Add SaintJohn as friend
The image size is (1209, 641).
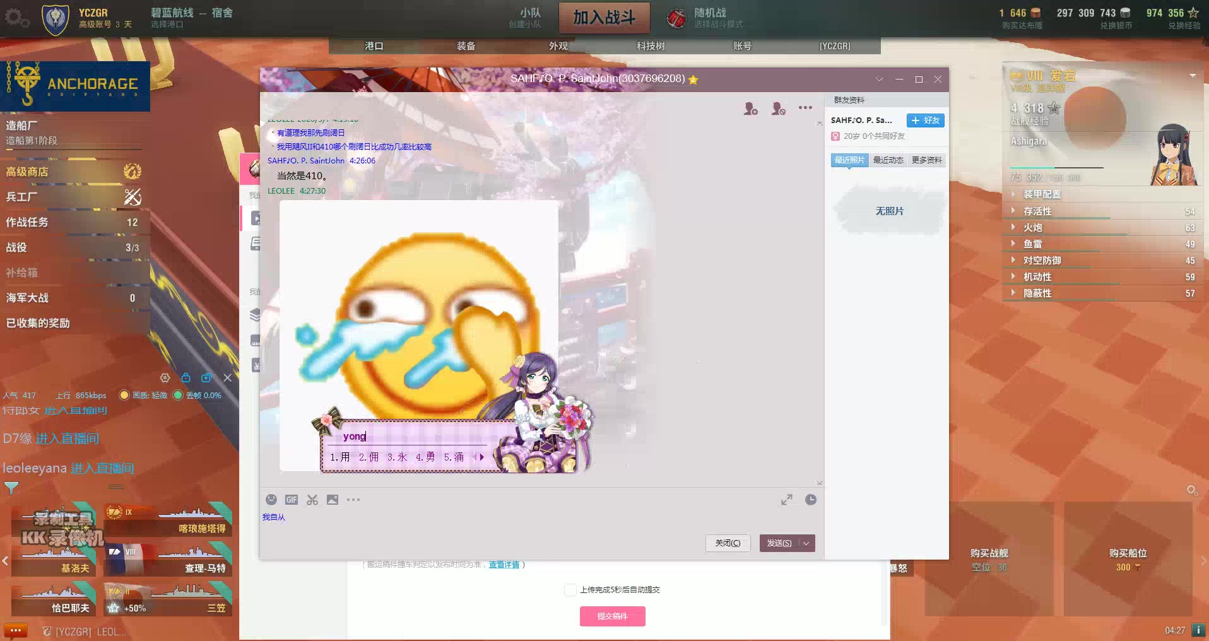(x=926, y=121)
